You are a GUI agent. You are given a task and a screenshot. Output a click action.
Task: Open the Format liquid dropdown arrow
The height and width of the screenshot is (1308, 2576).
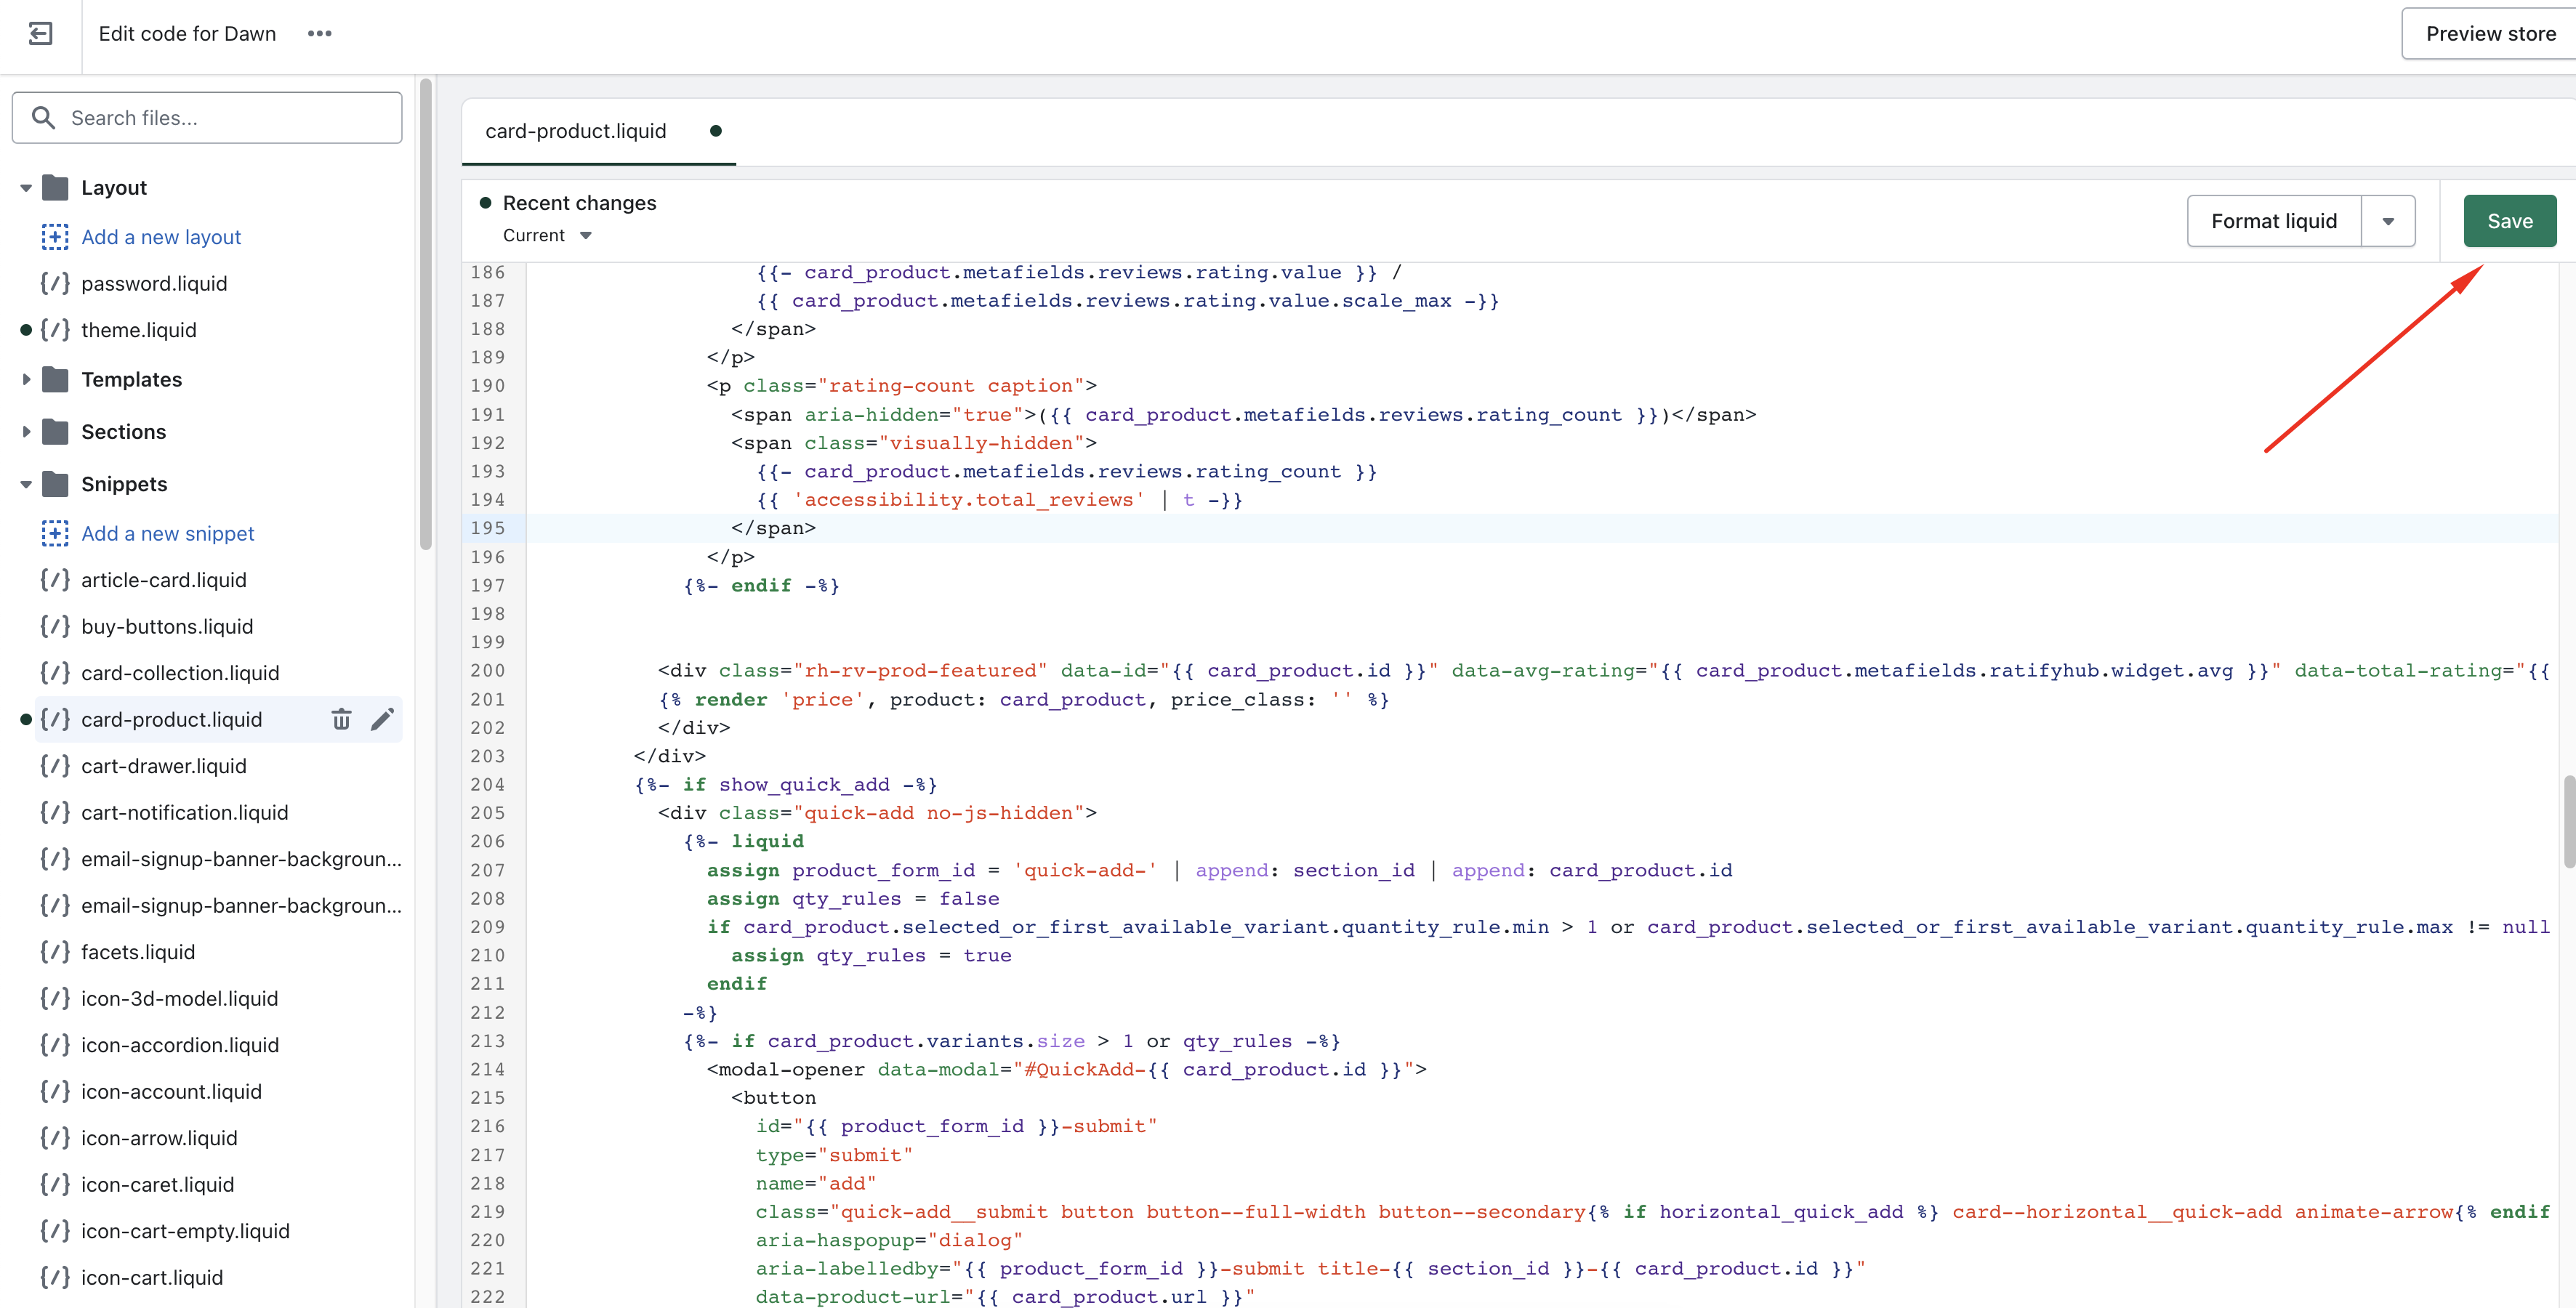pos(2388,221)
